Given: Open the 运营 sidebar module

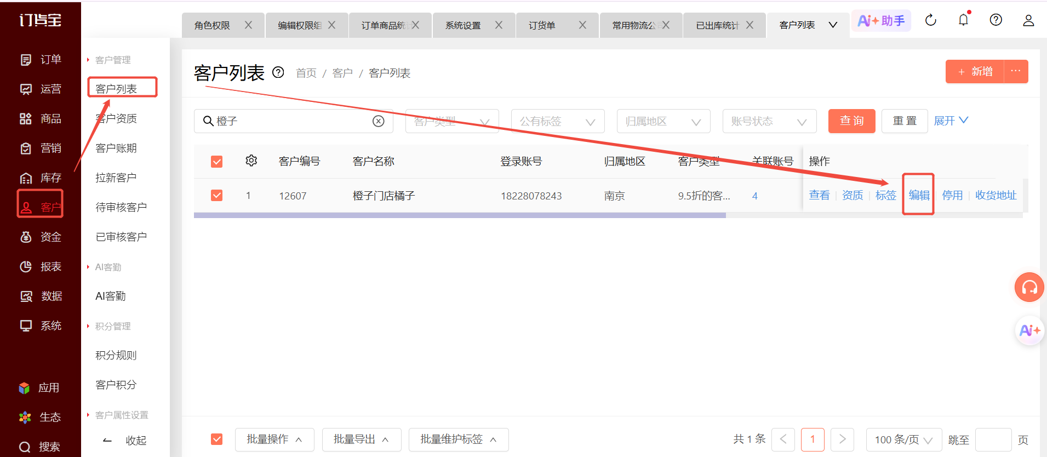Looking at the screenshot, I should [40, 89].
